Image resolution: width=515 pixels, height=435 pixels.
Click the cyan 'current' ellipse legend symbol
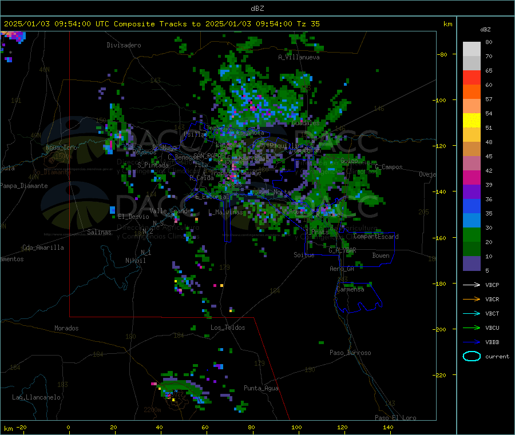tap(472, 356)
